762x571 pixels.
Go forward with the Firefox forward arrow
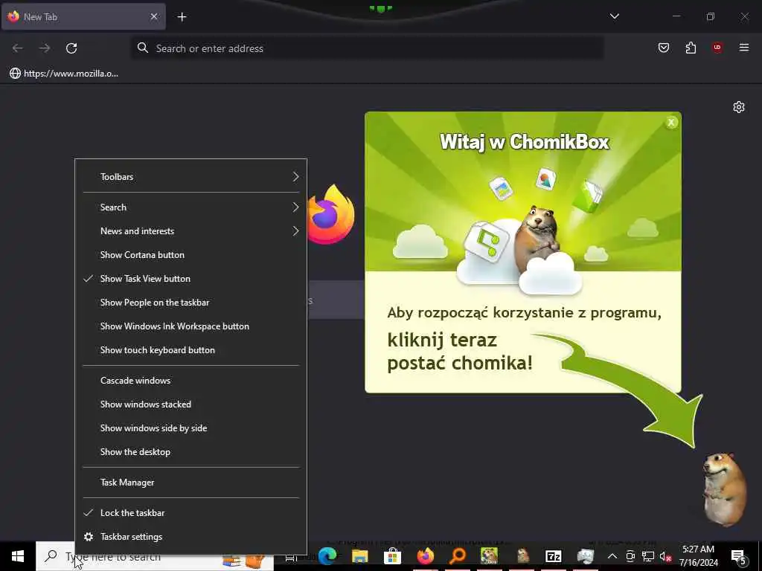coord(45,48)
